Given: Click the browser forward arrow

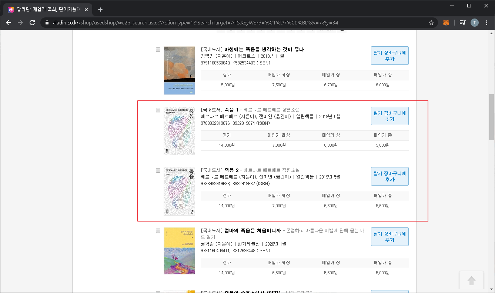Looking at the screenshot, I should coord(20,23).
